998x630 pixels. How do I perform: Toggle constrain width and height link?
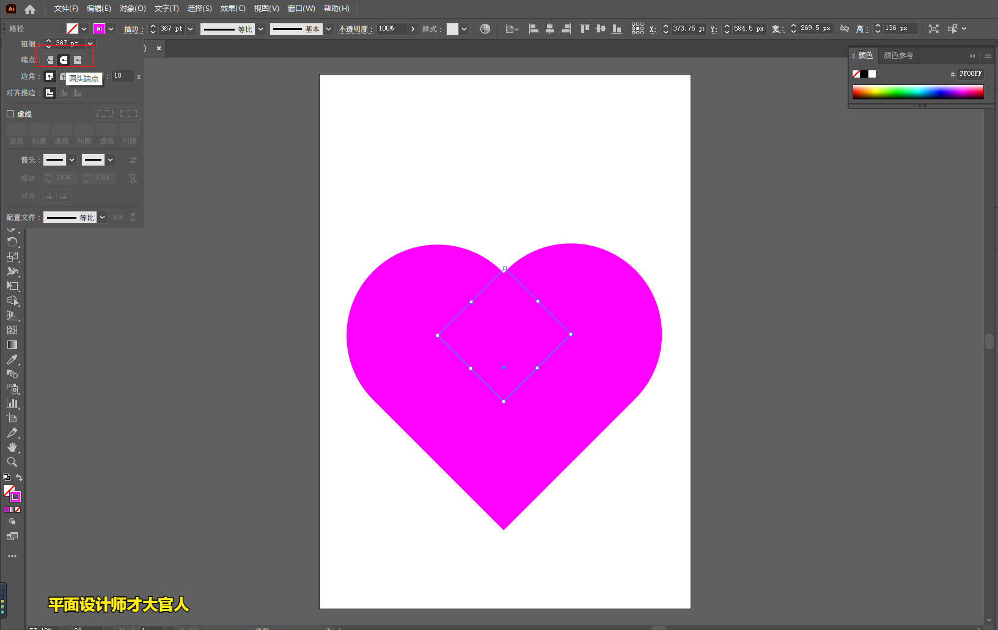tap(845, 29)
